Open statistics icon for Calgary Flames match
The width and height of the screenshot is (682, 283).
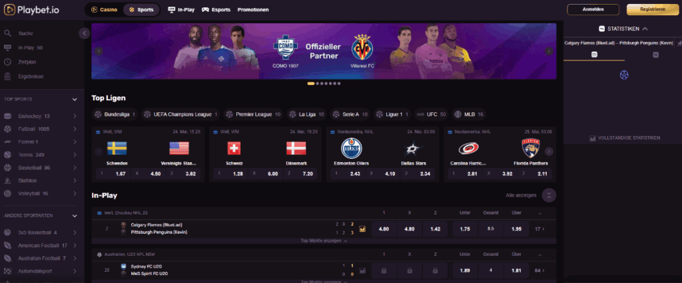point(362,229)
